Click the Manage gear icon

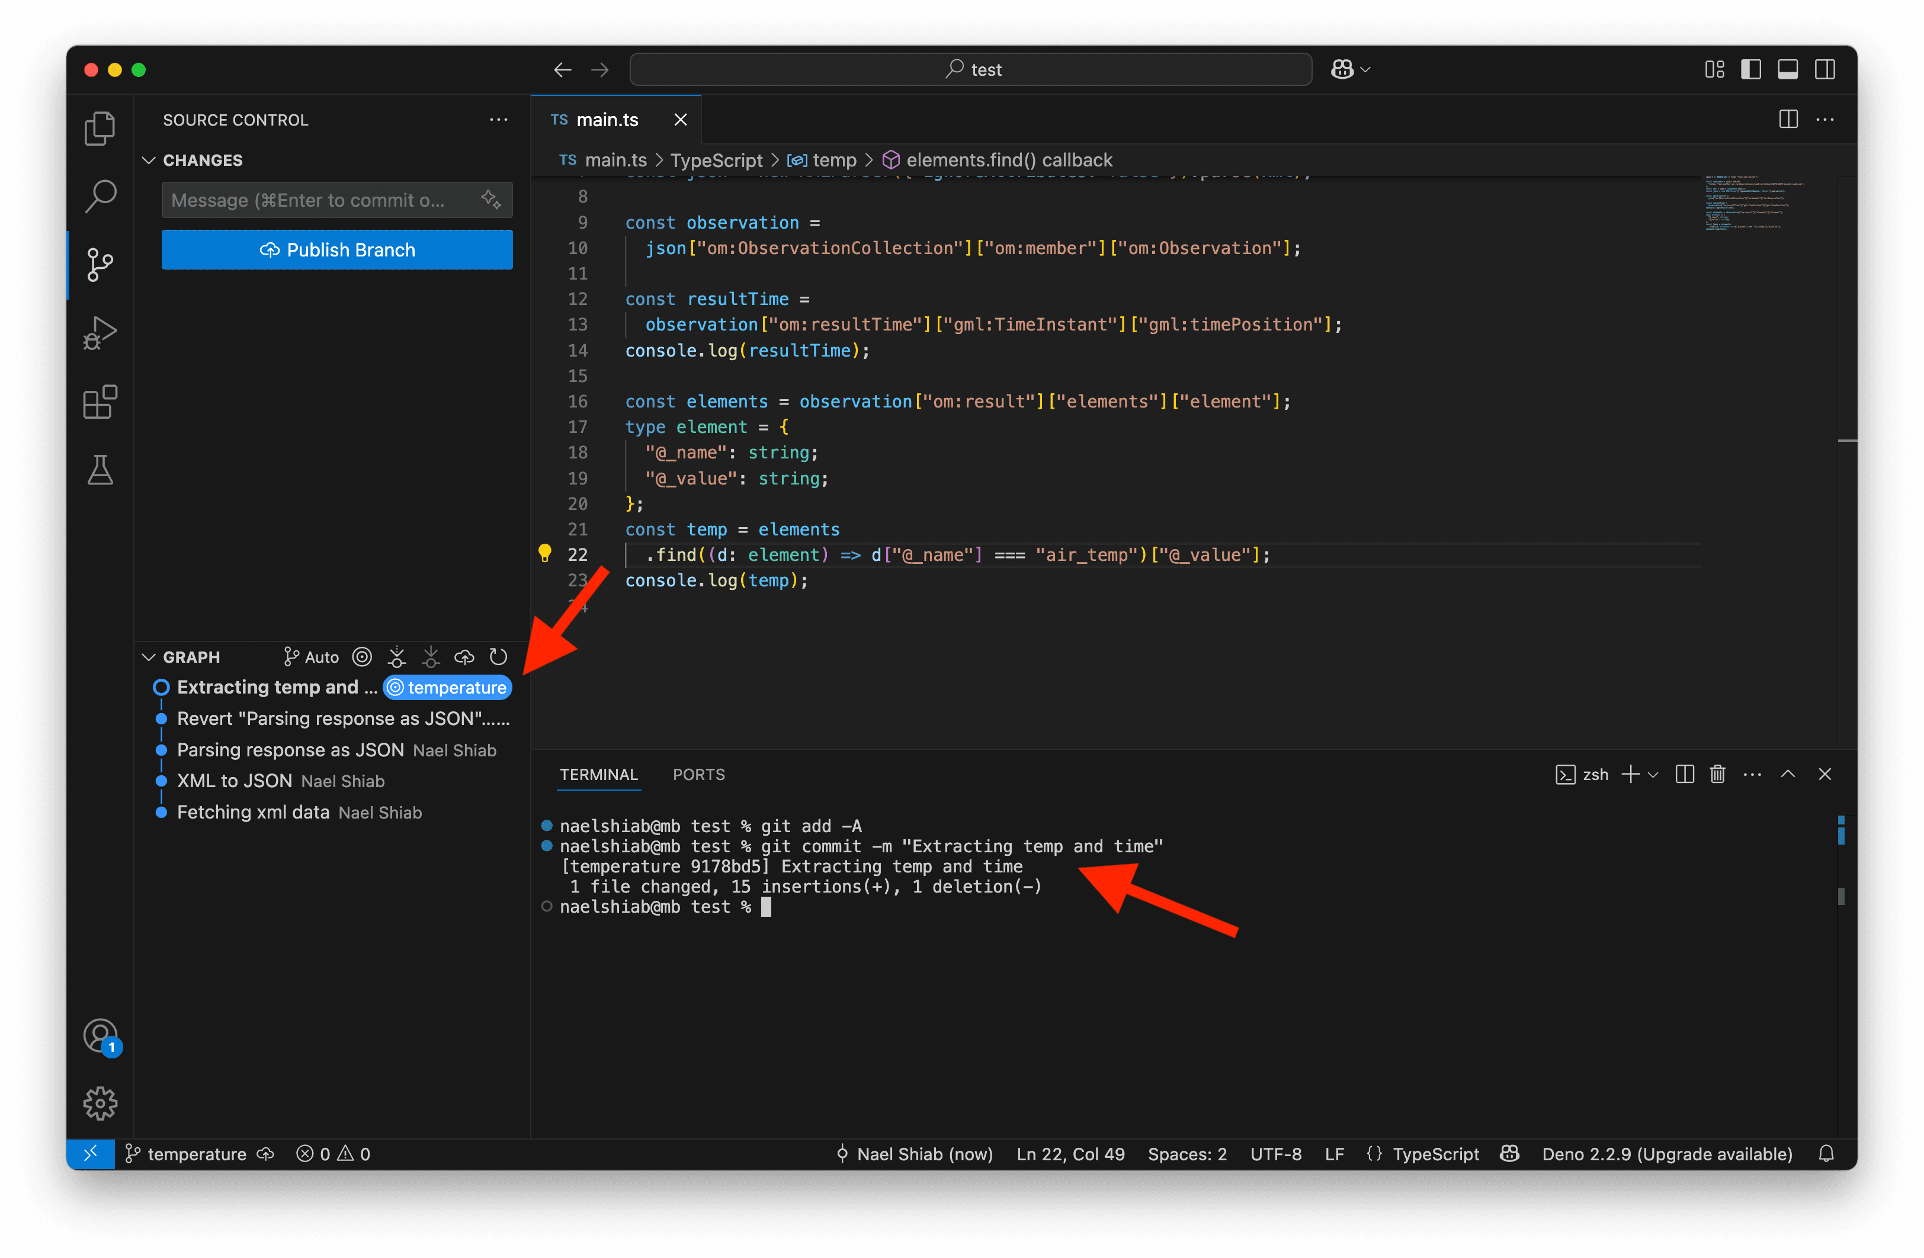click(x=100, y=1103)
